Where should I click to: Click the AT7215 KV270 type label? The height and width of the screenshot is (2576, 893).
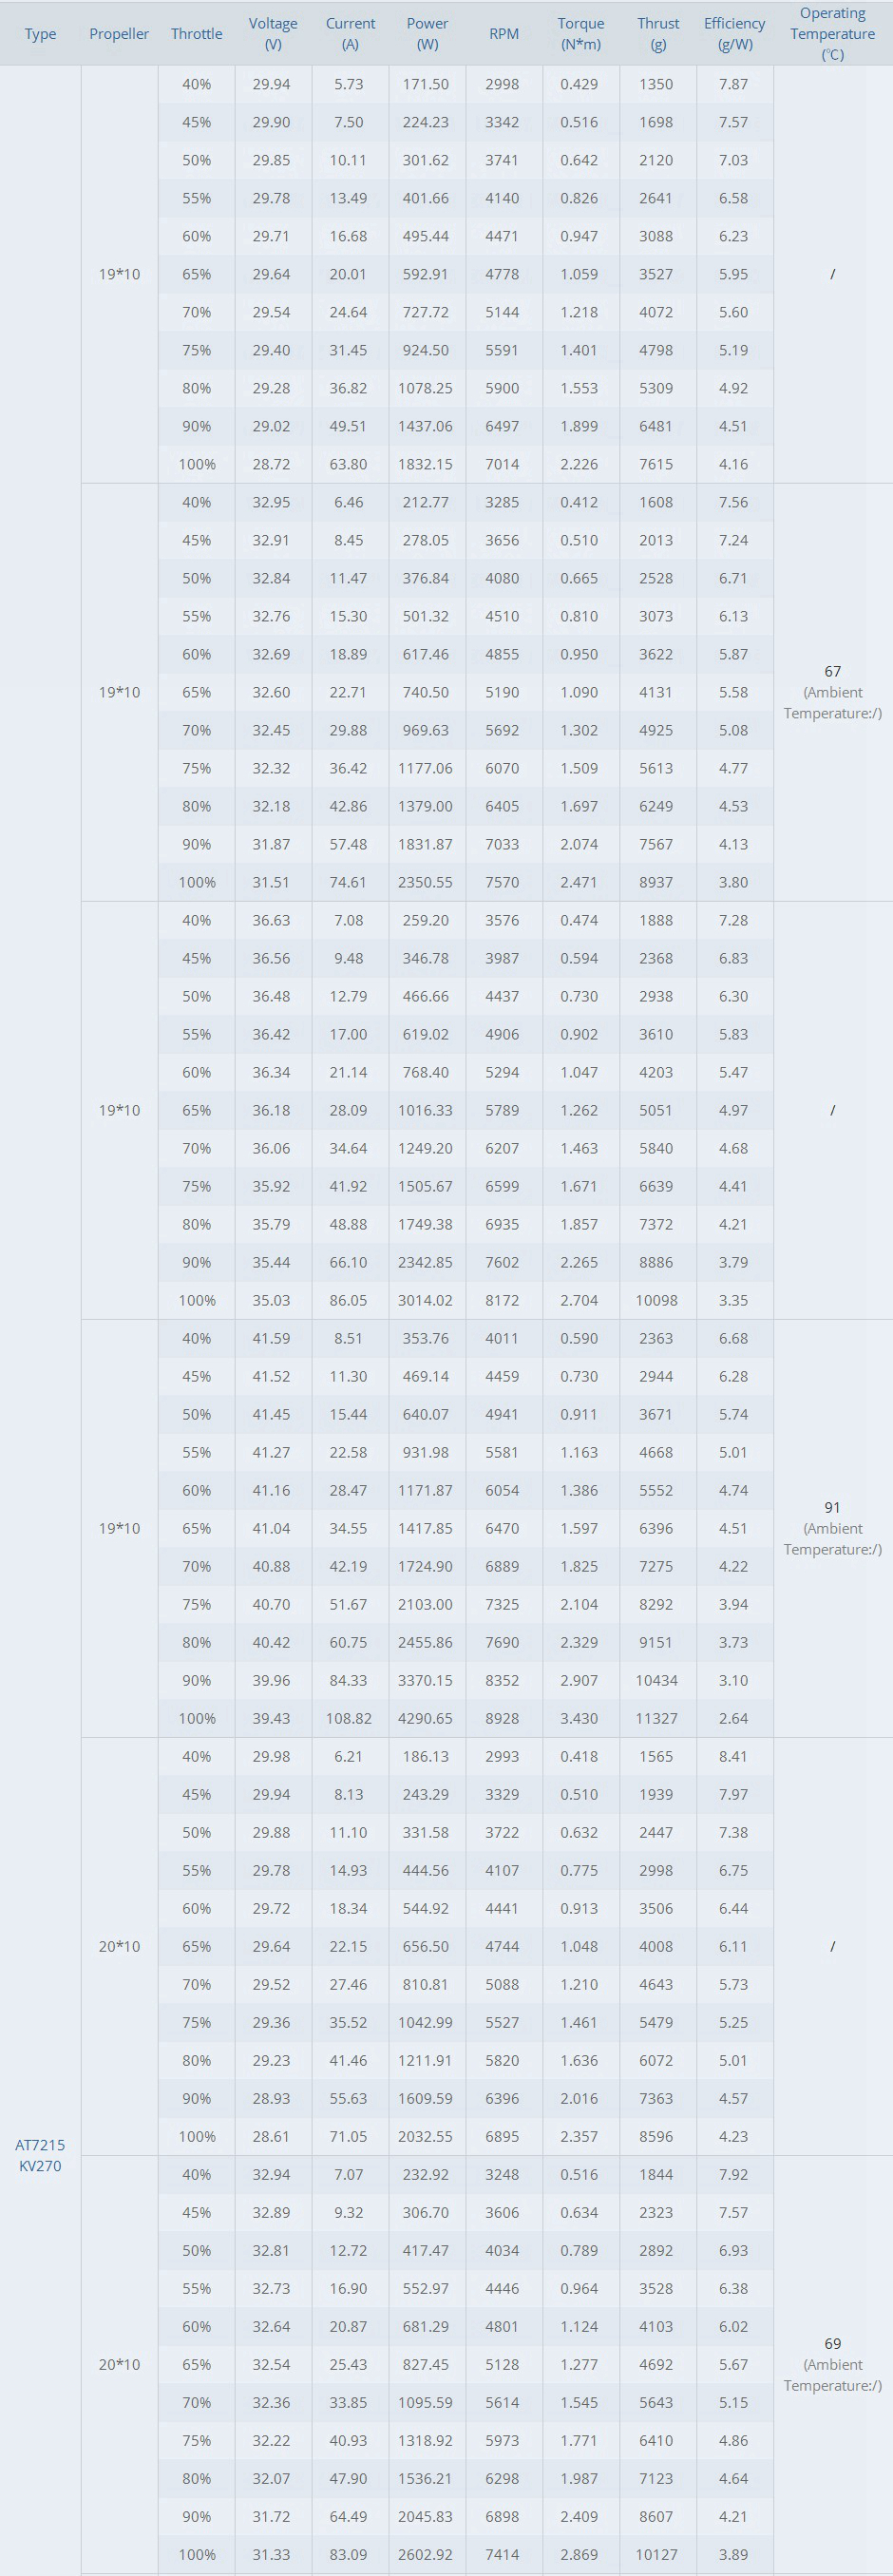pos(40,2155)
